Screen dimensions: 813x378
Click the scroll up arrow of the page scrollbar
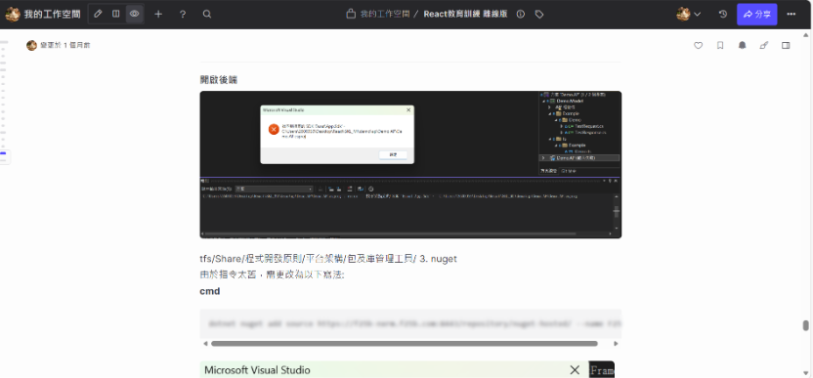coord(806,35)
